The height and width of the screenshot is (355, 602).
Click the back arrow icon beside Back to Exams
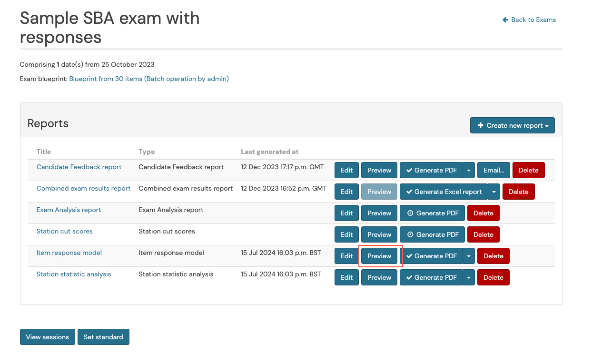505,20
